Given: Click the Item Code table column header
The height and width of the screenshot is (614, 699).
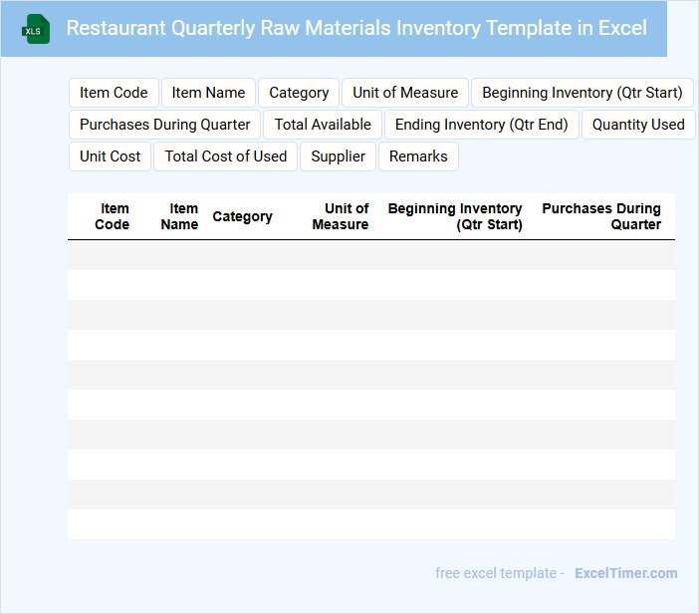Looking at the screenshot, I should click(x=112, y=216).
